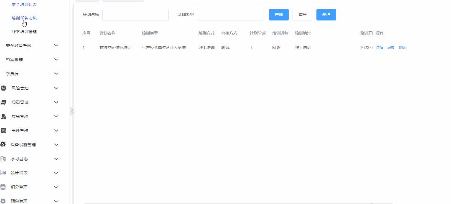Expand the 风险管控 menu chevron
Screen dimensions: 451x204
coord(56,88)
